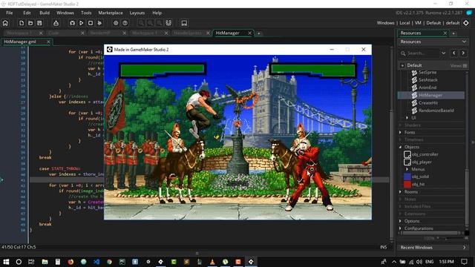Start debugging with the bug icon
Image resolution: width=475 pixels, height=267 pixels.
pos(72,23)
